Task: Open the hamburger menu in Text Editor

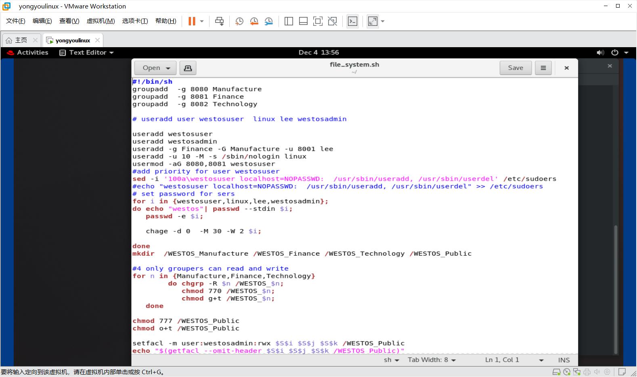Action: (x=543, y=68)
